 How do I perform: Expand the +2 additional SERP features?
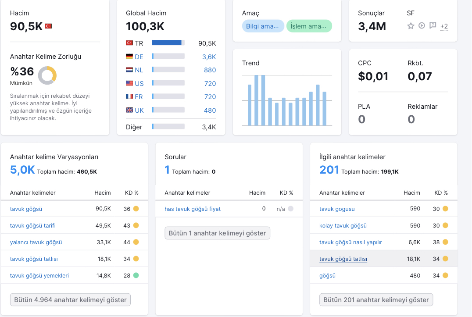click(x=444, y=26)
